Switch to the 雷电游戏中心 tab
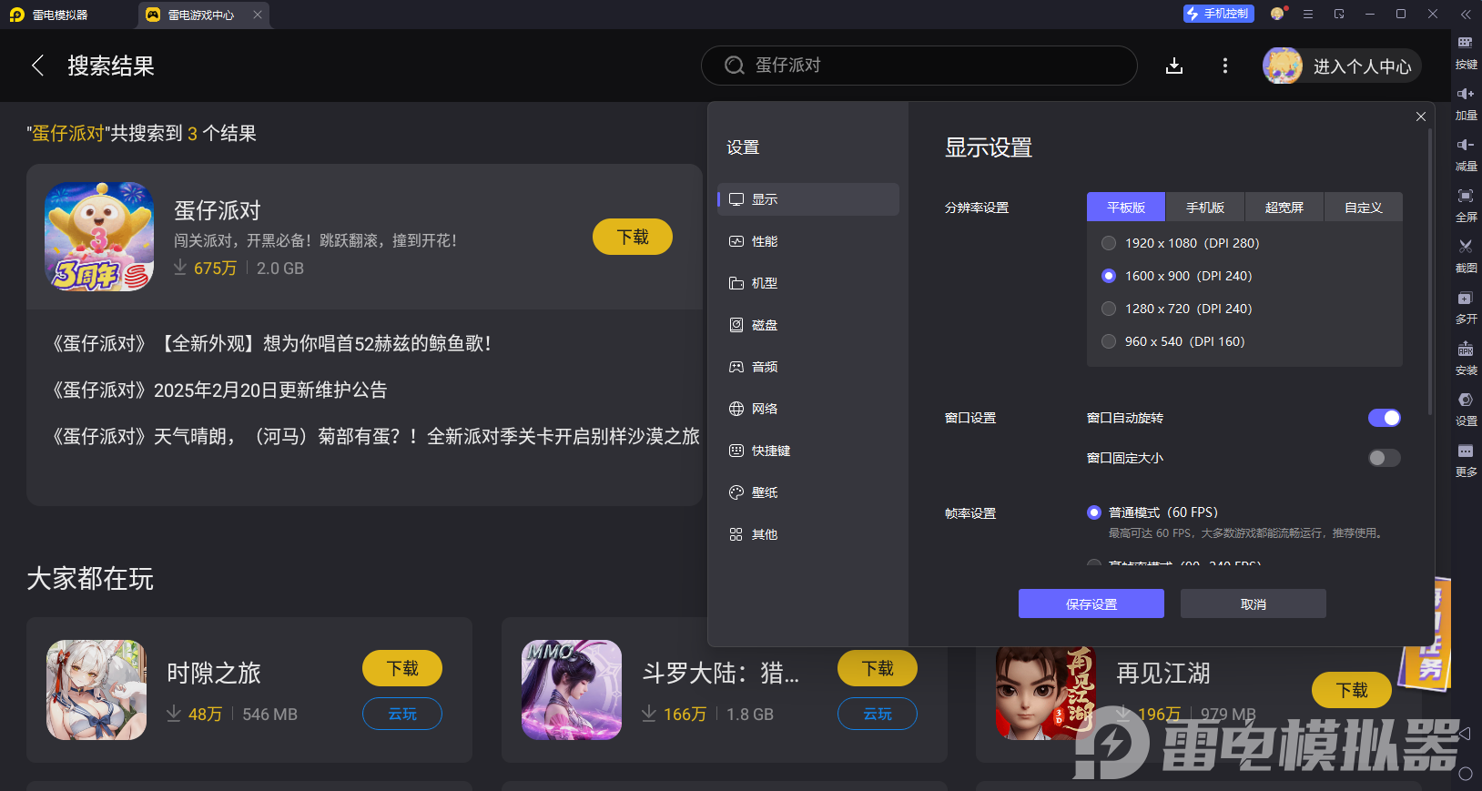The image size is (1482, 791). tap(202, 15)
